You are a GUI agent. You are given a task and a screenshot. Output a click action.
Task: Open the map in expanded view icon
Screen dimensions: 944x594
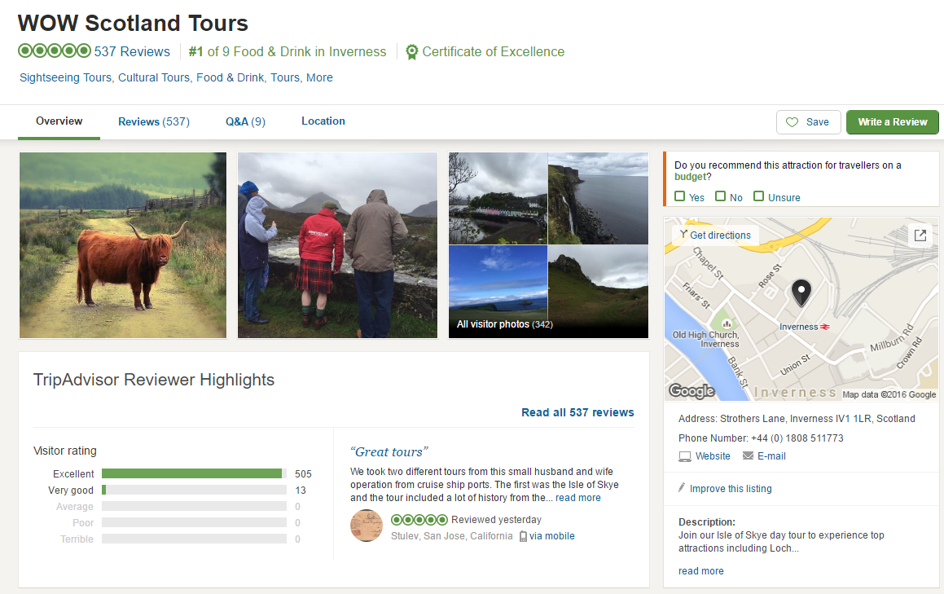[920, 235]
